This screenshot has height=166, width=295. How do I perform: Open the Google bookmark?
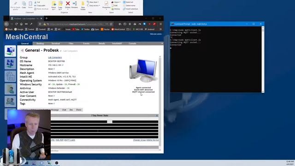click(x=19, y=29)
